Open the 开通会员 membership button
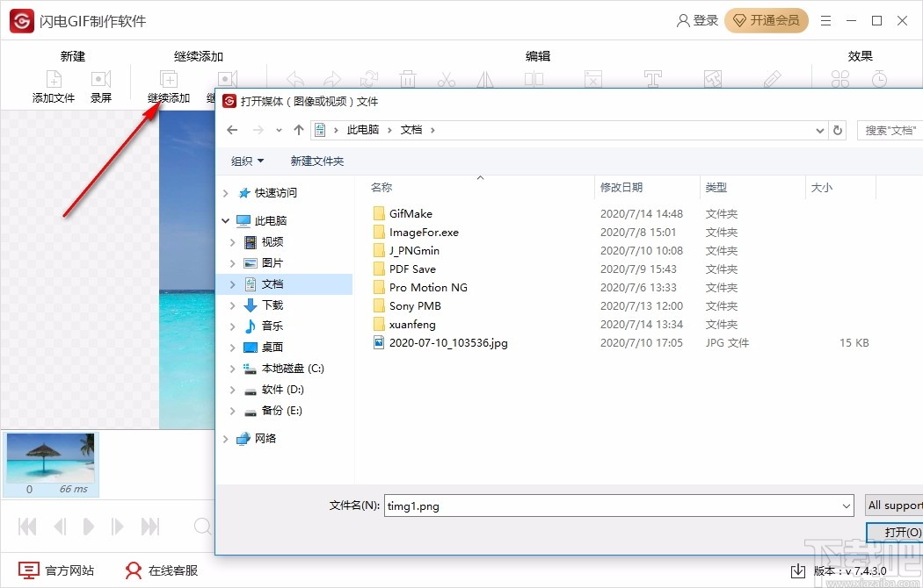The width and height of the screenshot is (923, 588). pyautogui.click(x=767, y=20)
